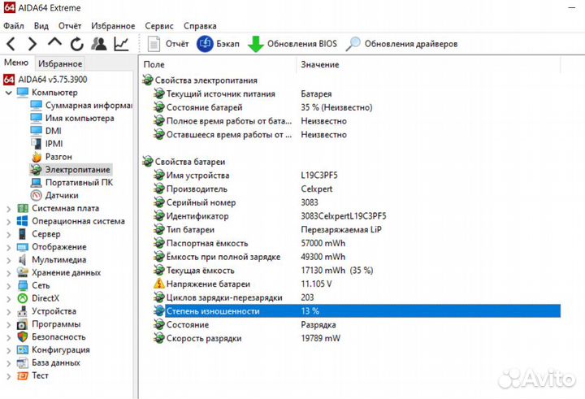
Task: Select Портативный ПК in the tree
Action: (x=71, y=183)
